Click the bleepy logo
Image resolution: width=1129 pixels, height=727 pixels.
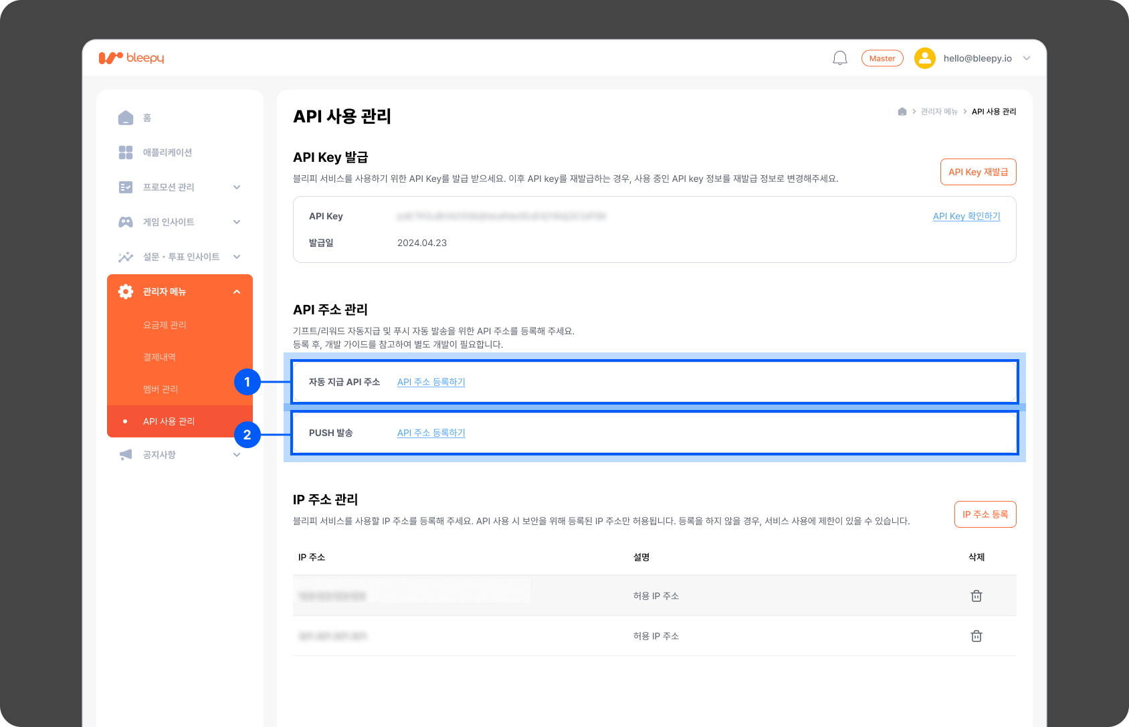click(131, 58)
